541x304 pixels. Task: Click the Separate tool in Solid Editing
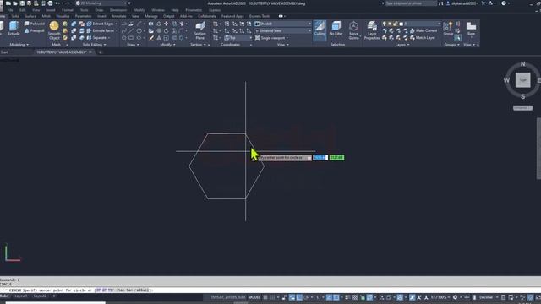click(x=97, y=37)
